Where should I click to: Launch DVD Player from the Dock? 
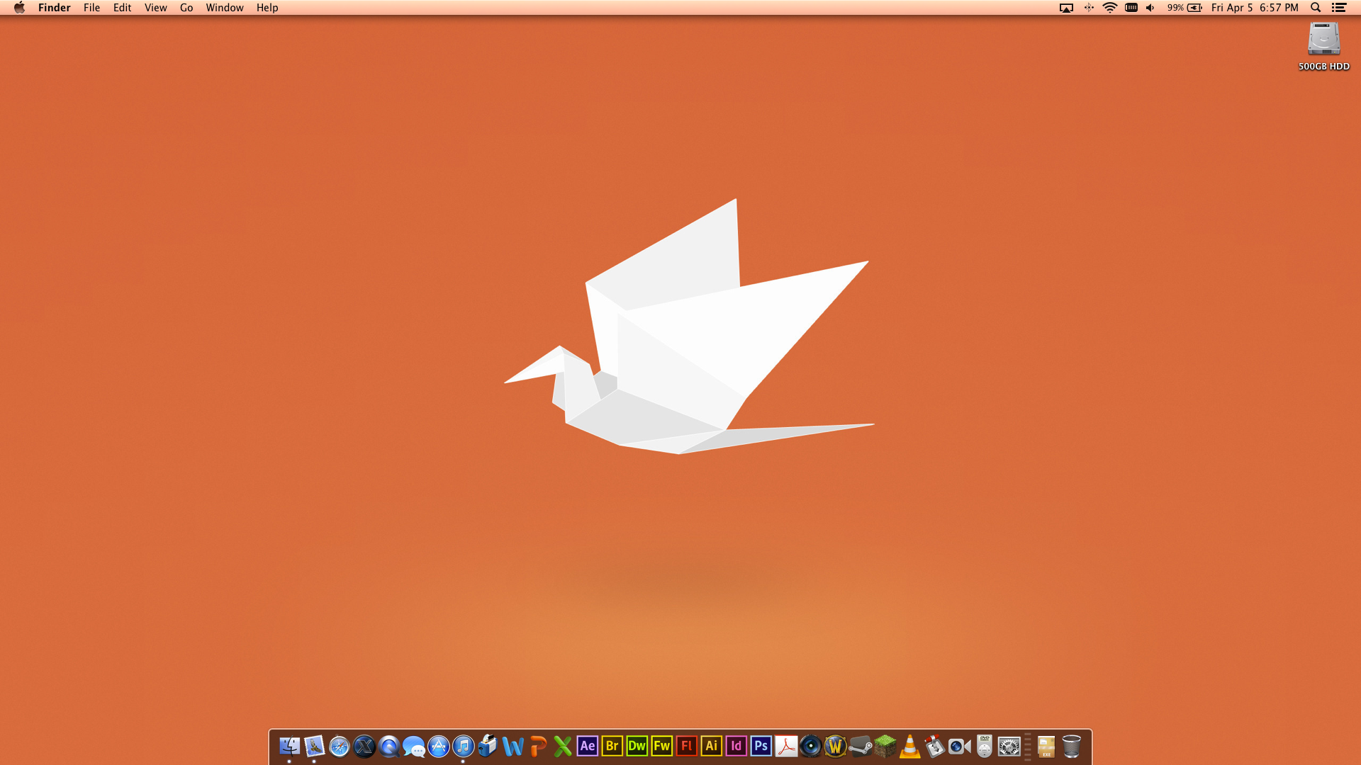click(984, 746)
